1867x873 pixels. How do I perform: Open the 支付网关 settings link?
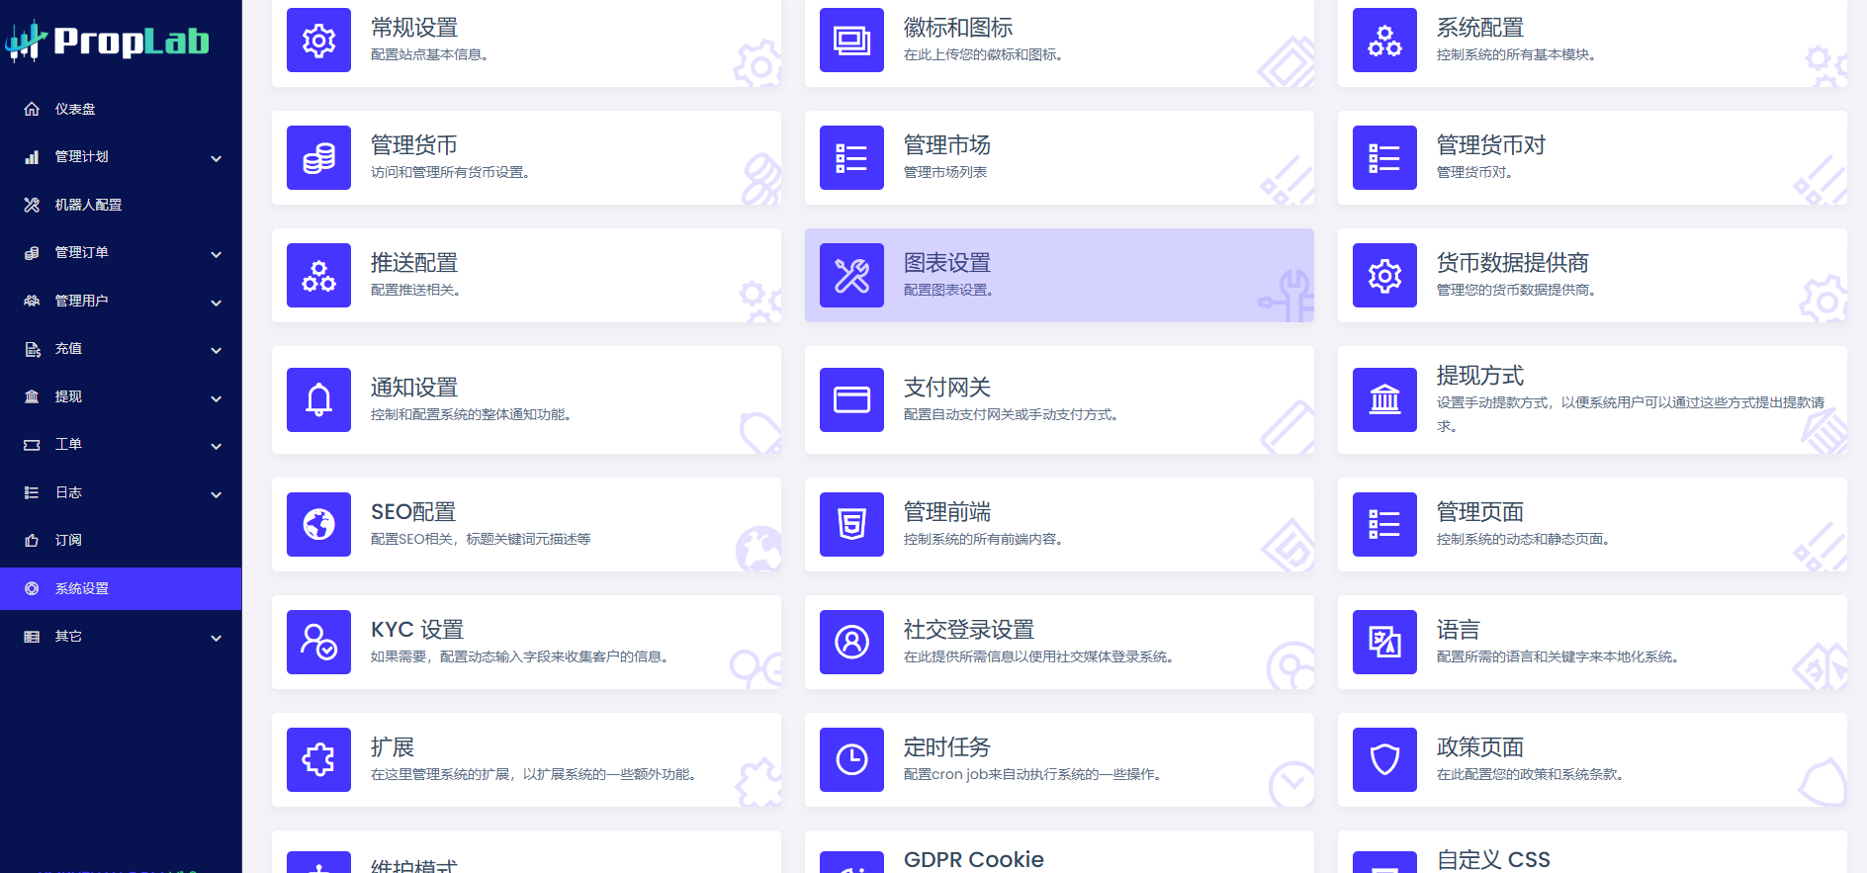[x=946, y=388]
